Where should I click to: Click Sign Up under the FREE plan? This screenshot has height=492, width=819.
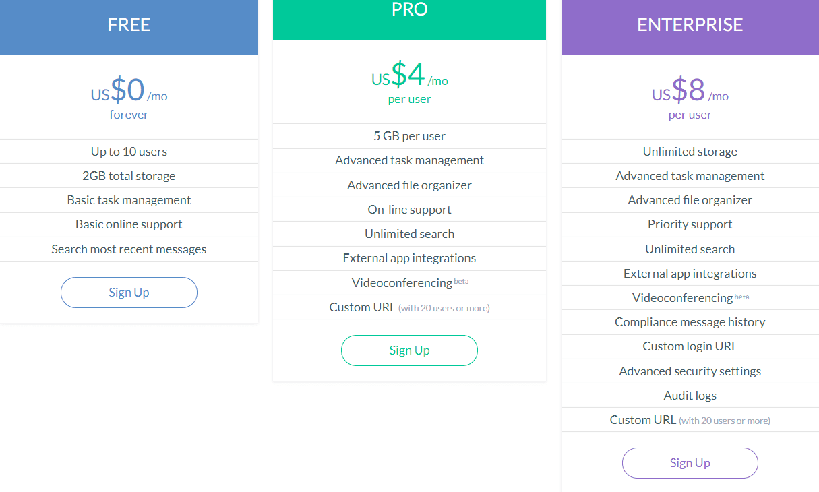(x=129, y=292)
